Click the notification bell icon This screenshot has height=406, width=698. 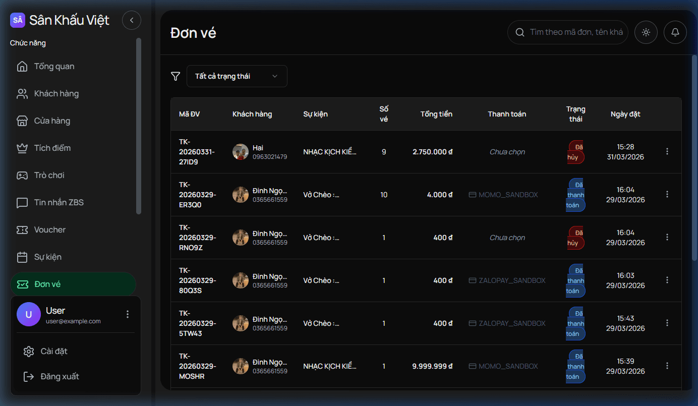tap(675, 32)
